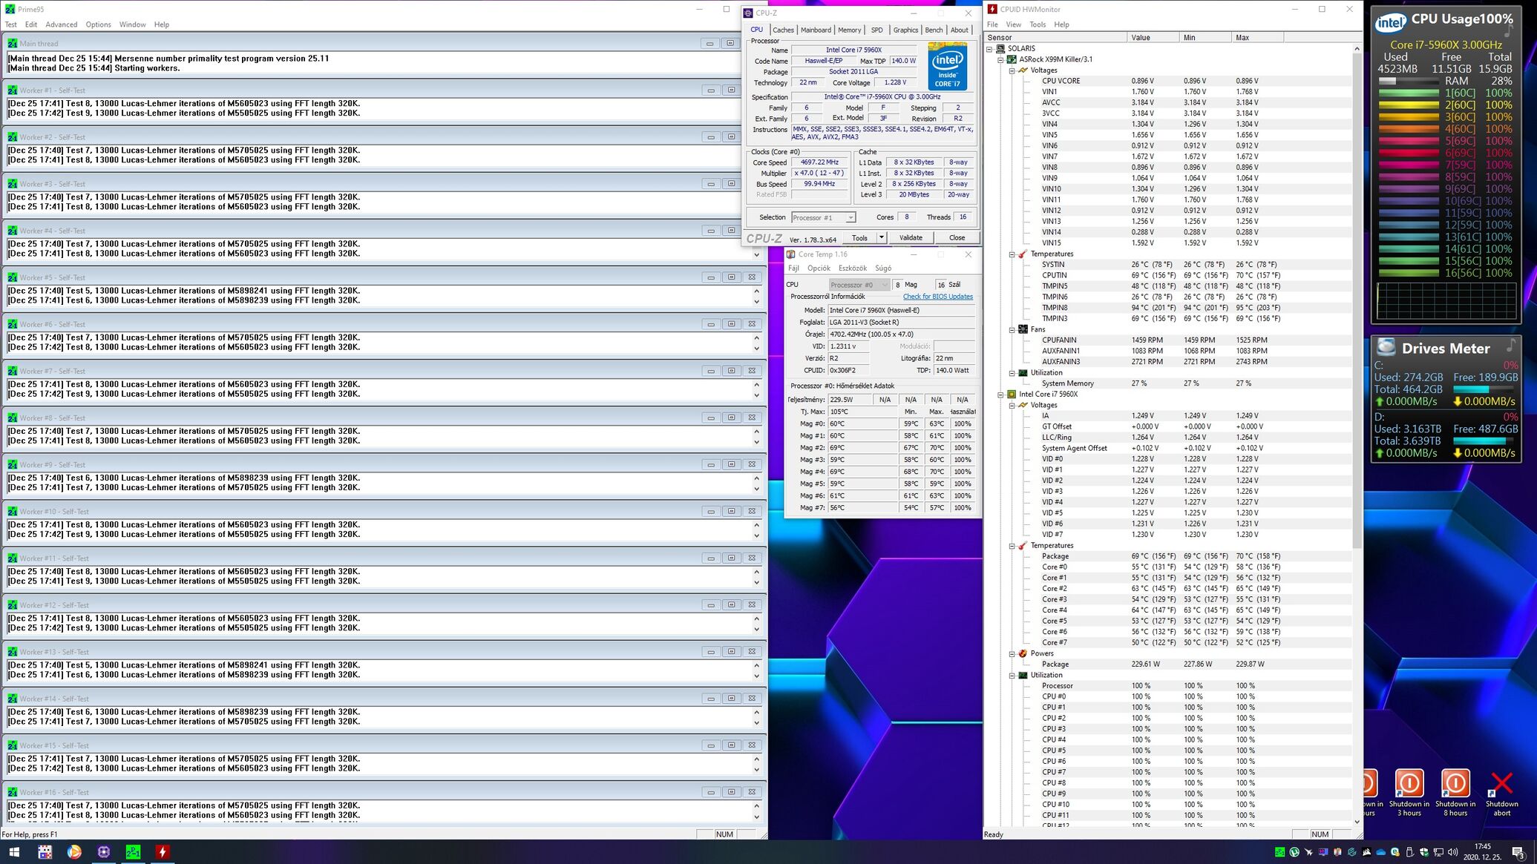Minimize Worker #5 Self-Test child window
Image resolution: width=1537 pixels, height=864 pixels.
point(710,277)
